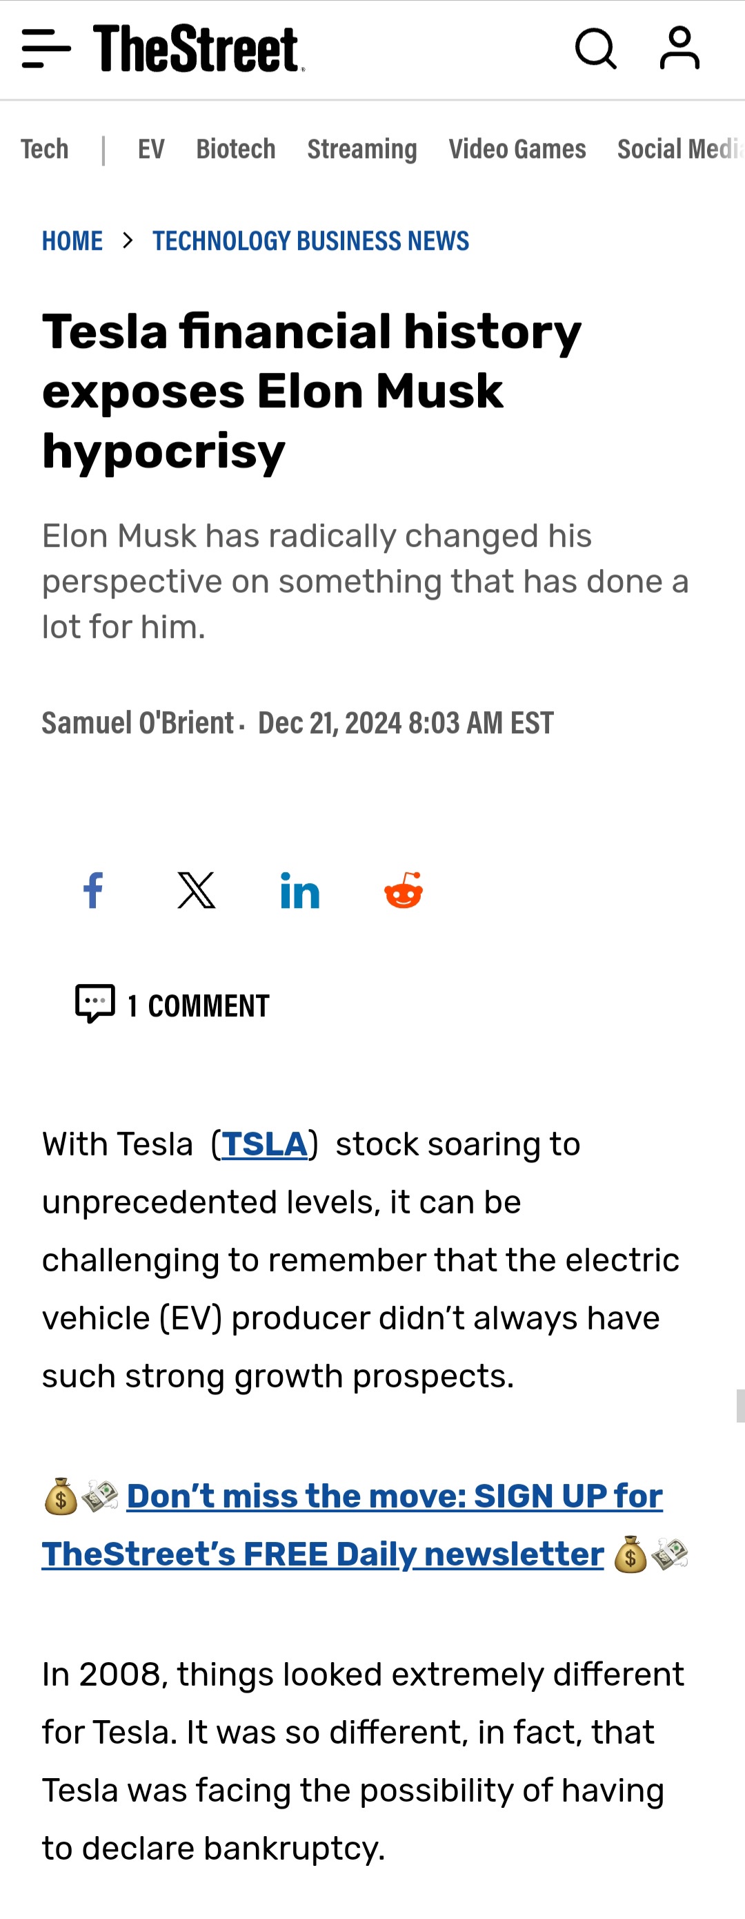This screenshot has width=745, height=1919.
Task: Open the user account profile icon
Action: coord(679,48)
